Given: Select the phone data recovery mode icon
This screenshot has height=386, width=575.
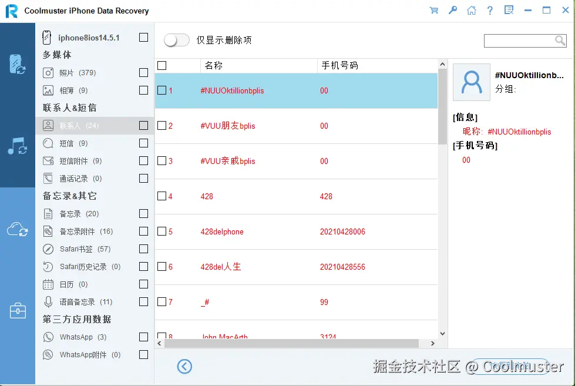Looking at the screenshot, I should tap(18, 63).
